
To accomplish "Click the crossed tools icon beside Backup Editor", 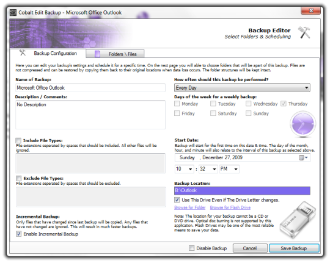I will [x=304, y=32].
